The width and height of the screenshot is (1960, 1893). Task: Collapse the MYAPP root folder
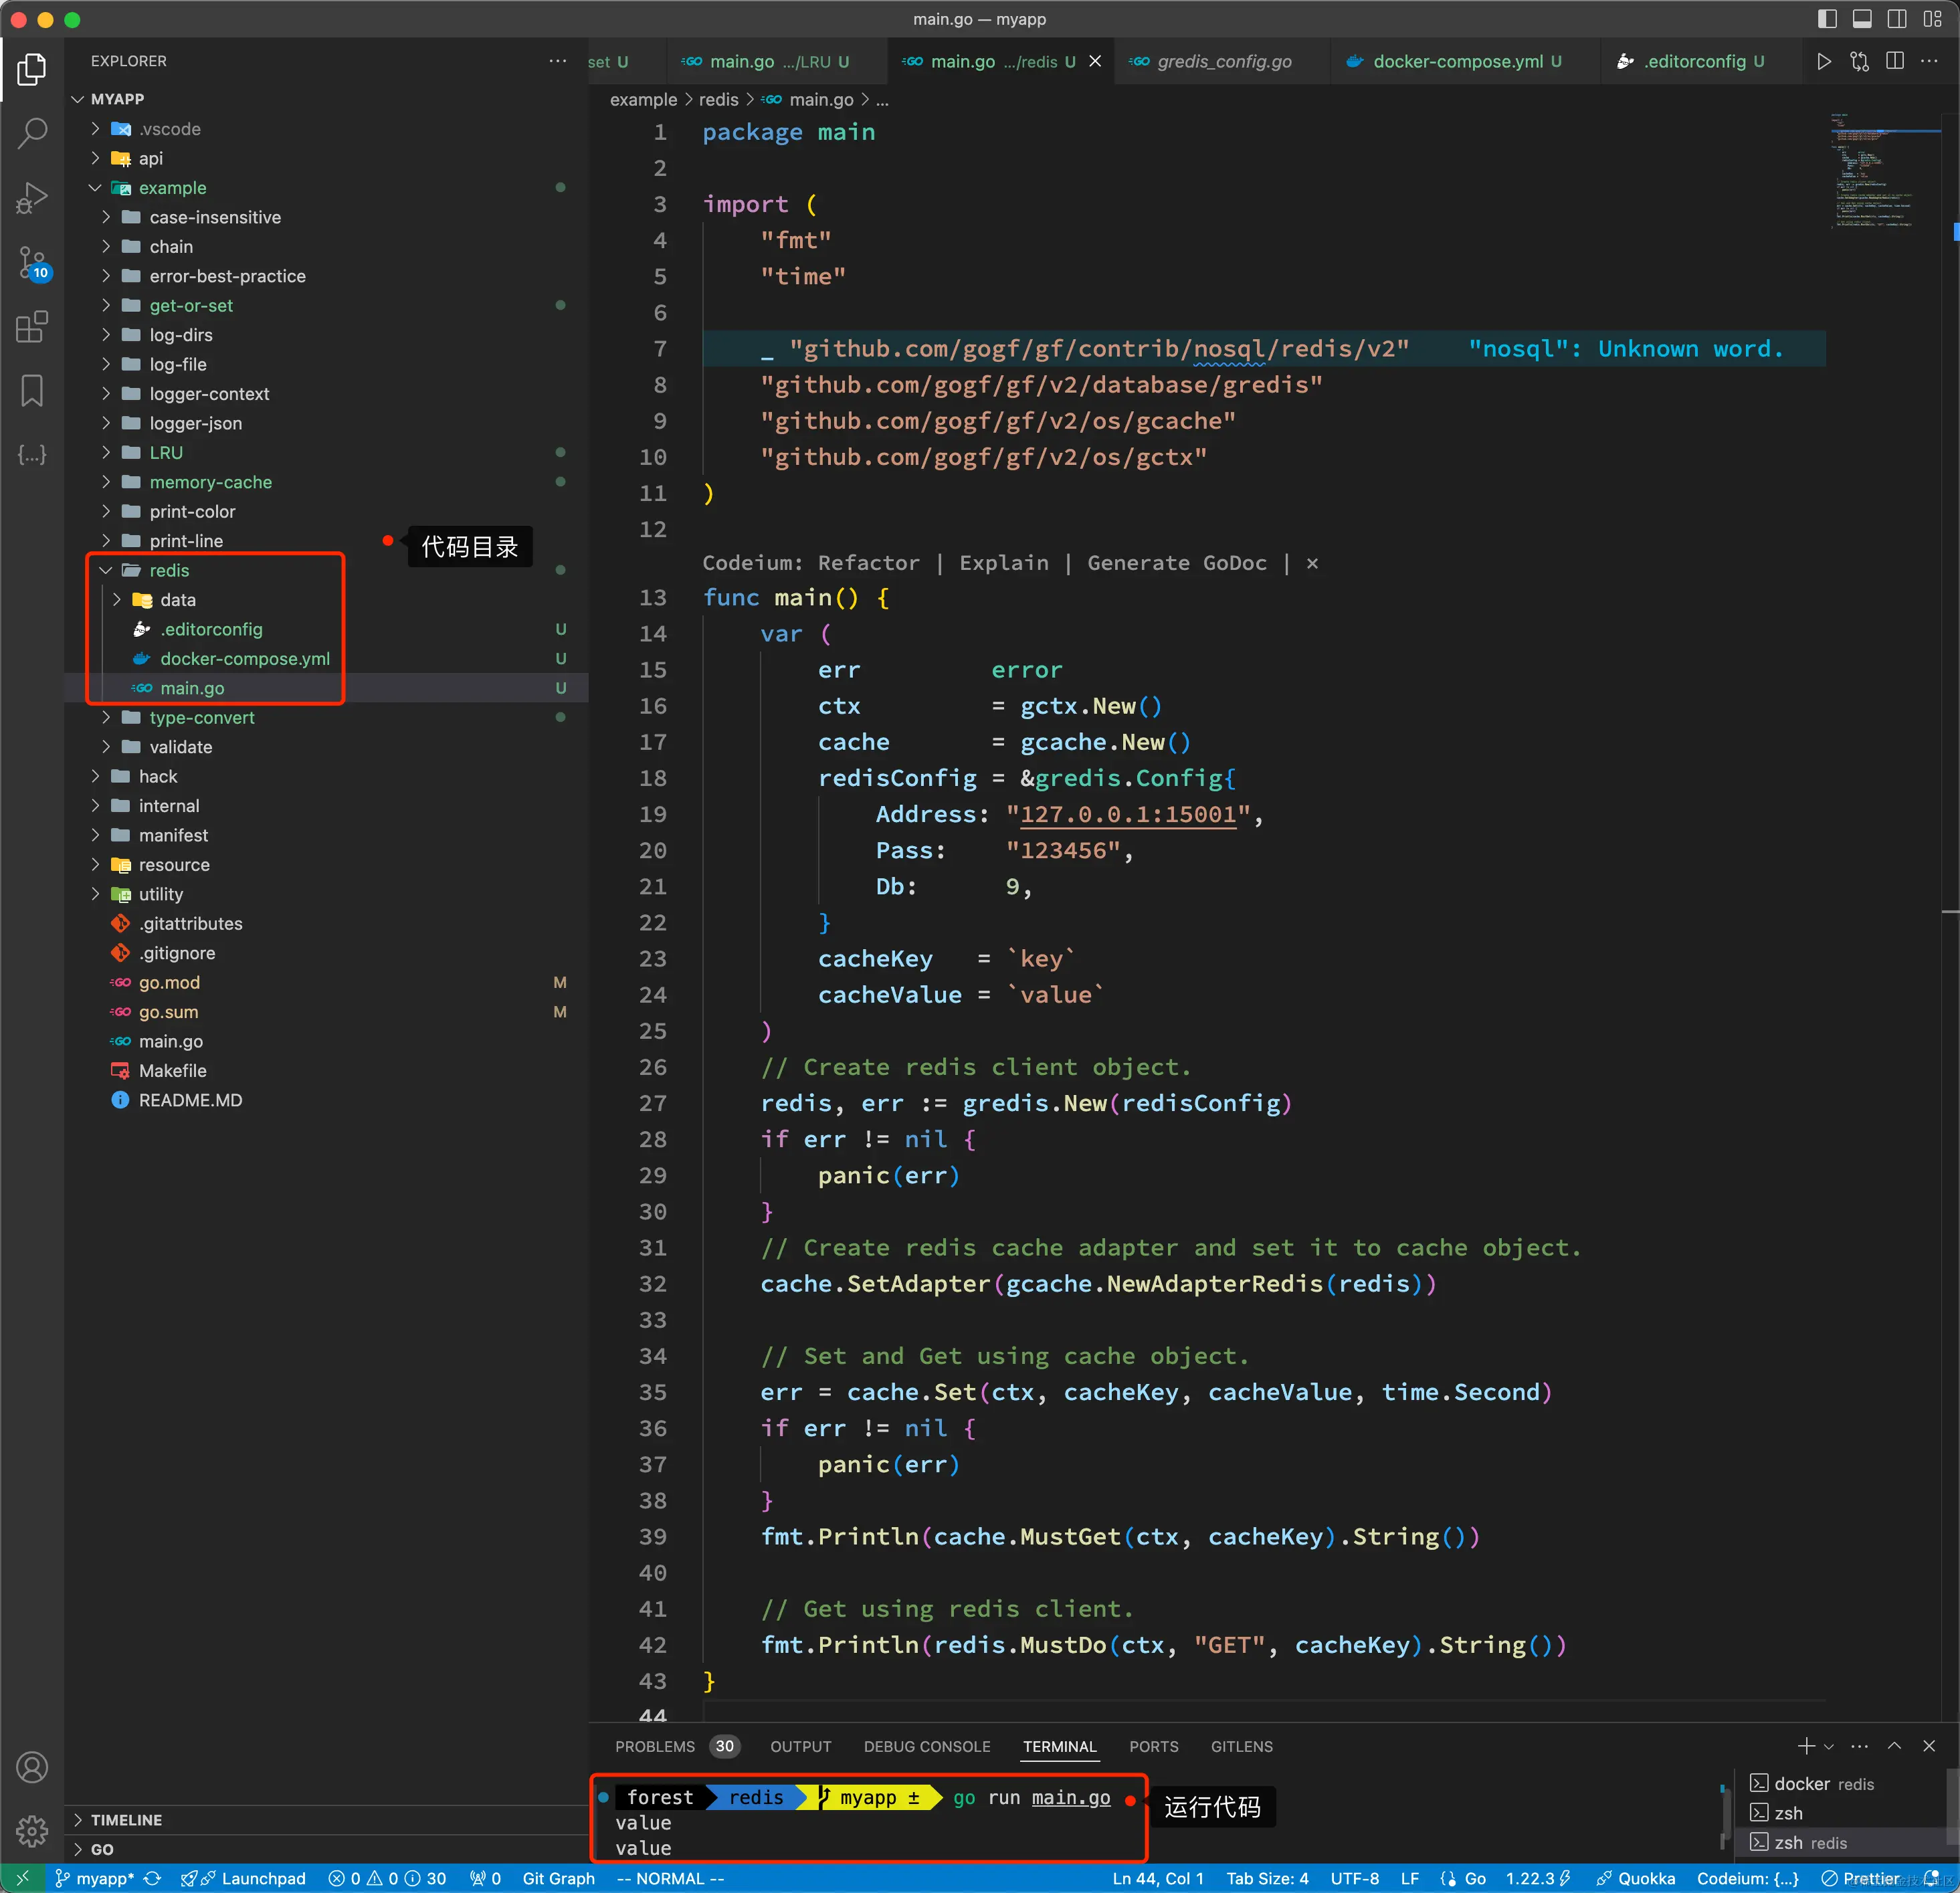click(x=78, y=99)
